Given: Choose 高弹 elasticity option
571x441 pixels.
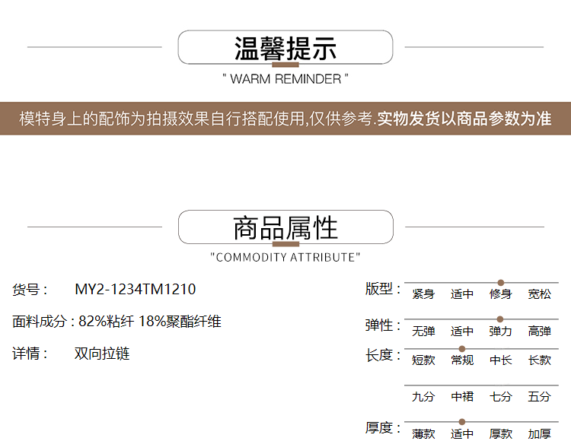Looking at the screenshot, I should [x=539, y=332].
